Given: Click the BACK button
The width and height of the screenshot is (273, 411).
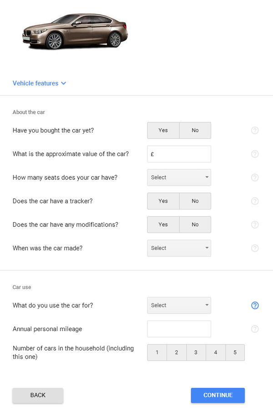Looking at the screenshot, I should (38, 395).
